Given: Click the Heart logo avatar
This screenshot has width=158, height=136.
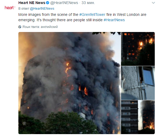Looking at the screenshot, I should (10, 8).
